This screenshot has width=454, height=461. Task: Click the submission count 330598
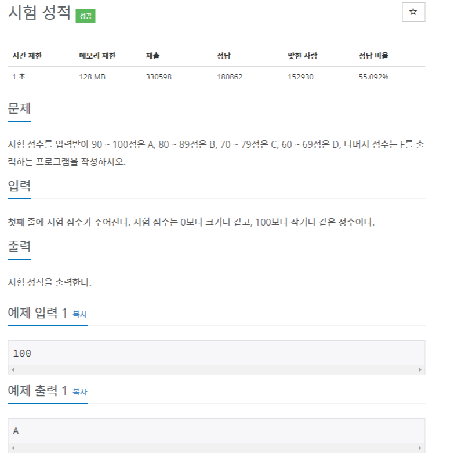tap(158, 77)
